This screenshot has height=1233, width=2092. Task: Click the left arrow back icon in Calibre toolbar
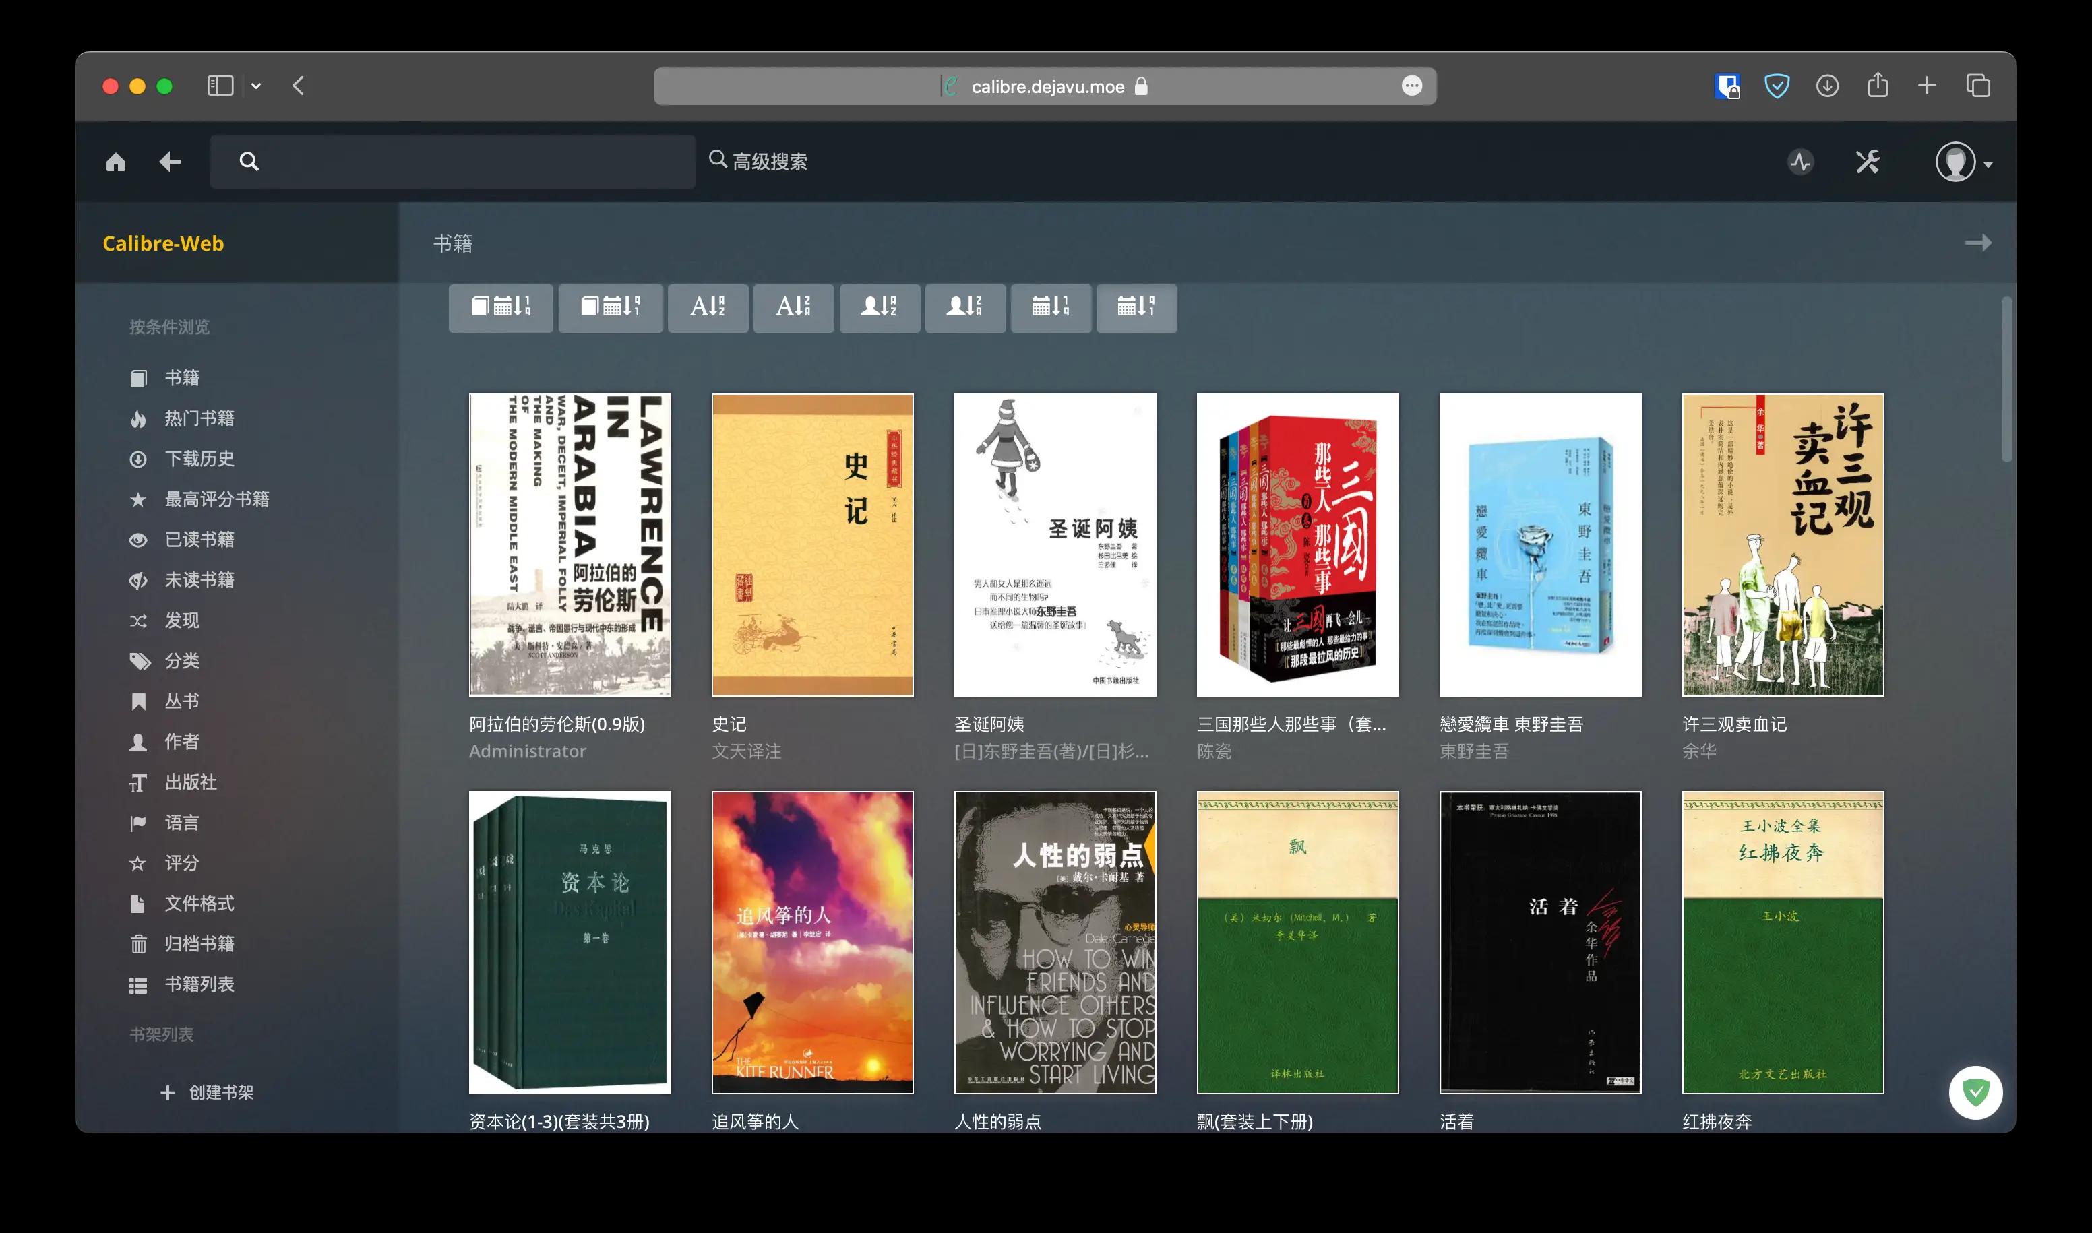[x=170, y=162]
